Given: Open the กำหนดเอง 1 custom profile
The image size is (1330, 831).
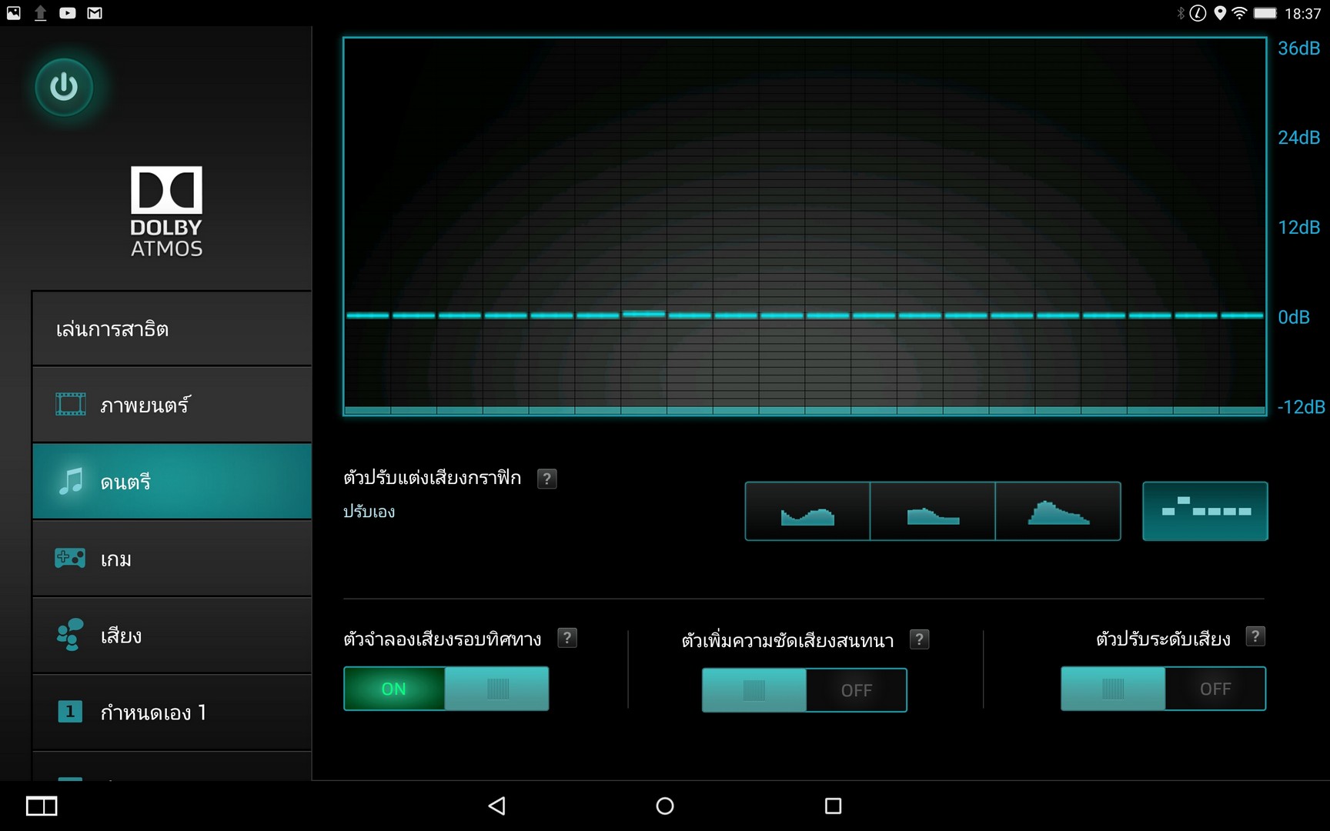Looking at the screenshot, I should [x=172, y=713].
